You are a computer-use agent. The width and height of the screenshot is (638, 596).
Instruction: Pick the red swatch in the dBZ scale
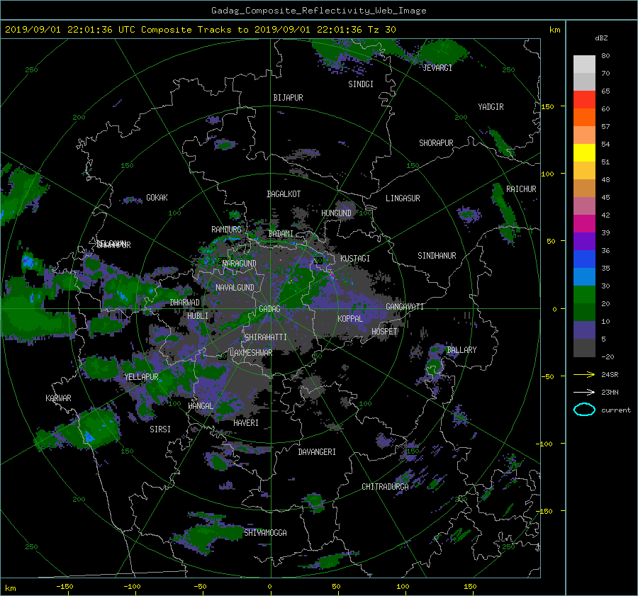[x=584, y=100]
